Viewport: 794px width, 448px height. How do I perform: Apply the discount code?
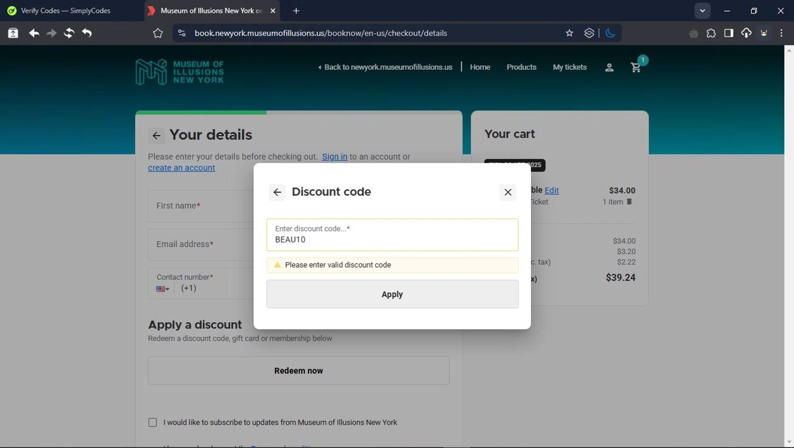point(392,294)
